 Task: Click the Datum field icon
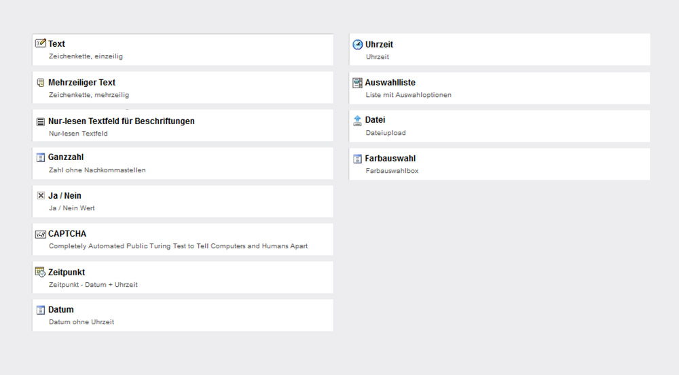point(40,310)
